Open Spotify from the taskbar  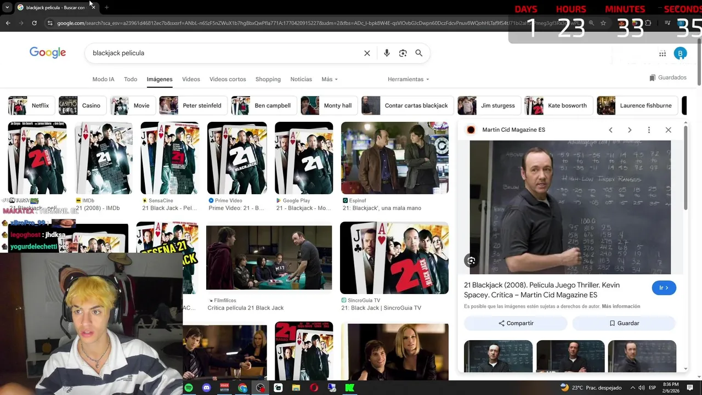coord(189,388)
